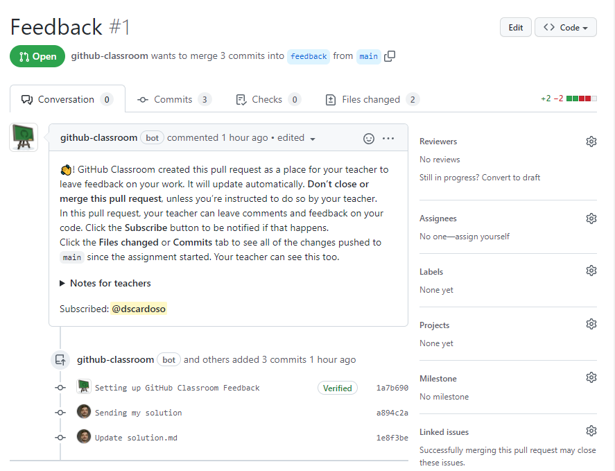
Task: Open the Projects gear settings
Action: click(591, 325)
